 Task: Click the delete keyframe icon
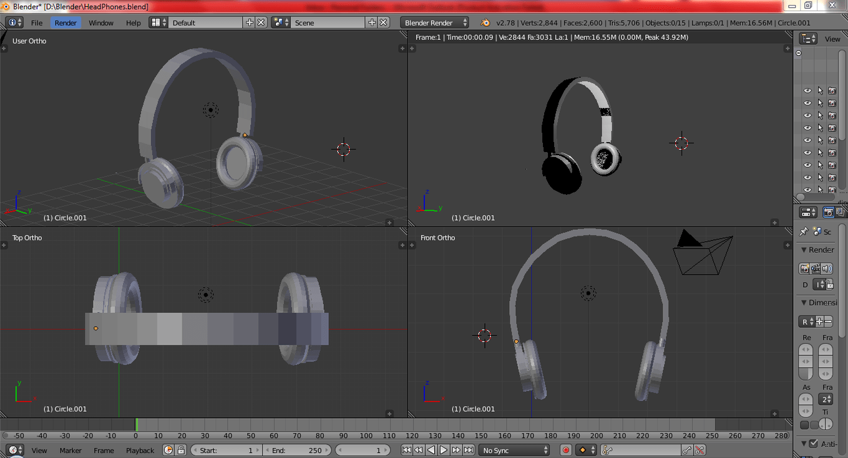[x=699, y=451]
